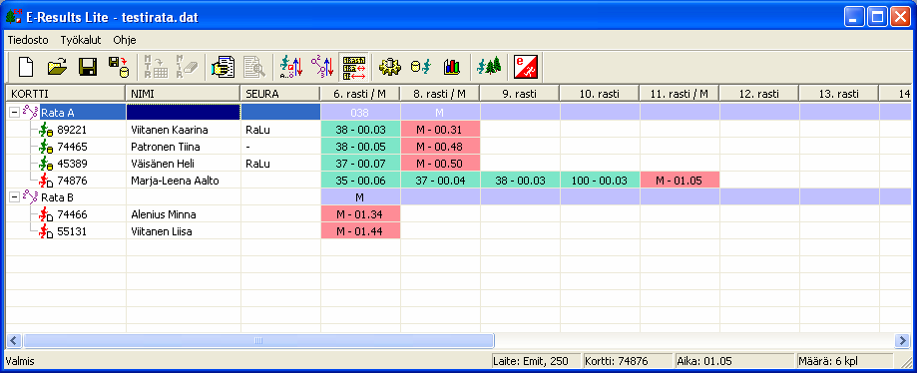The width and height of the screenshot is (917, 373).
Task: Open the Tiedosto menu
Action: tap(28, 40)
